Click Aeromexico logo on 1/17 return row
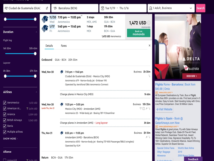214x161 pixels. 45,28
